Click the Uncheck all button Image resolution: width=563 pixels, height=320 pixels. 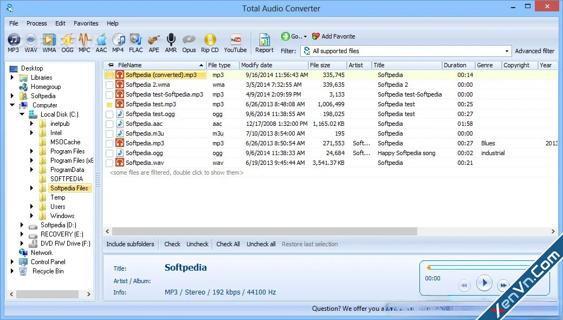[261, 244]
